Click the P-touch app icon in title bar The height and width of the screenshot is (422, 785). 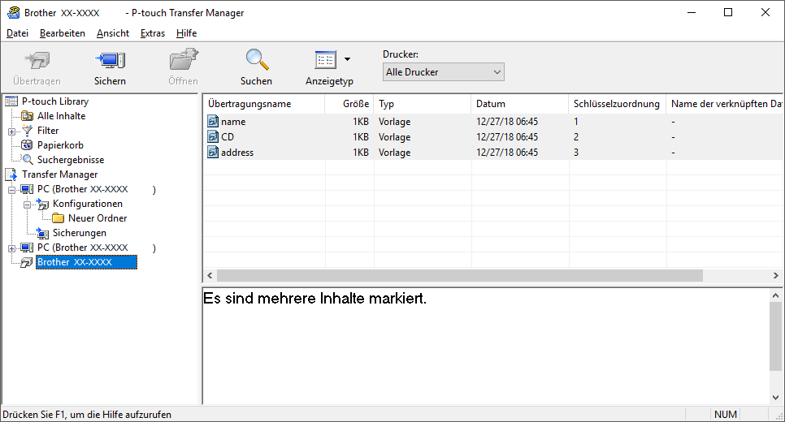click(14, 12)
